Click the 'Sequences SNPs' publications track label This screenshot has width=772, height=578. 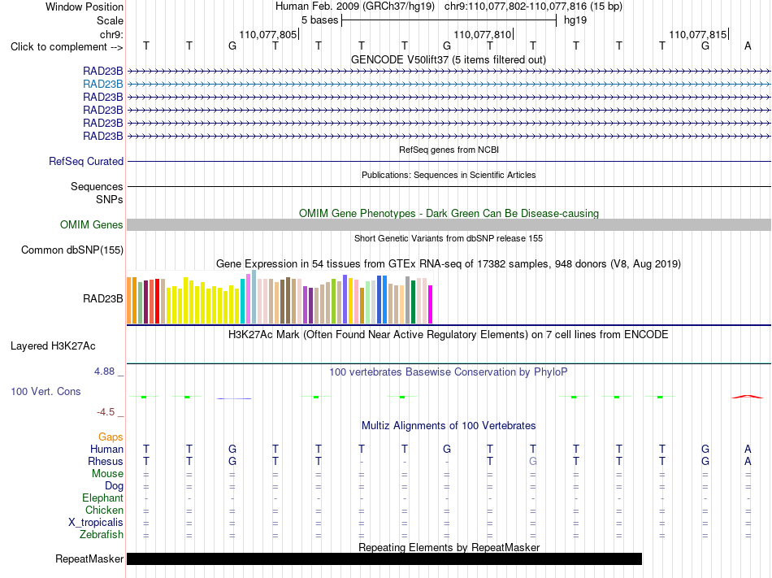pyautogui.click(x=97, y=193)
